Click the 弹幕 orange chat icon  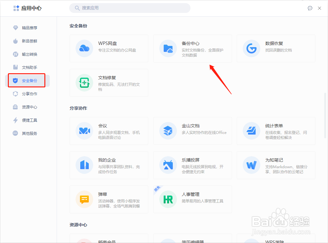point(84,199)
